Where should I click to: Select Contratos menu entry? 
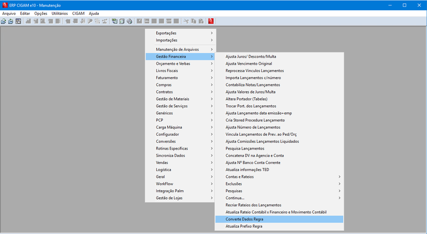tap(180, 92)
